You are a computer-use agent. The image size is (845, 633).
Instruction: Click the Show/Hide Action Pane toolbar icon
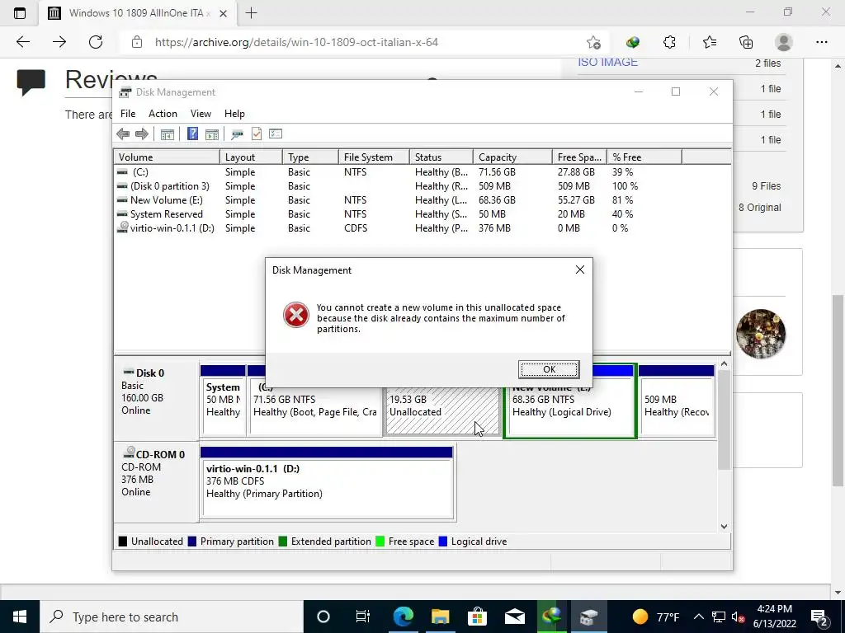(x=212, y=134)
